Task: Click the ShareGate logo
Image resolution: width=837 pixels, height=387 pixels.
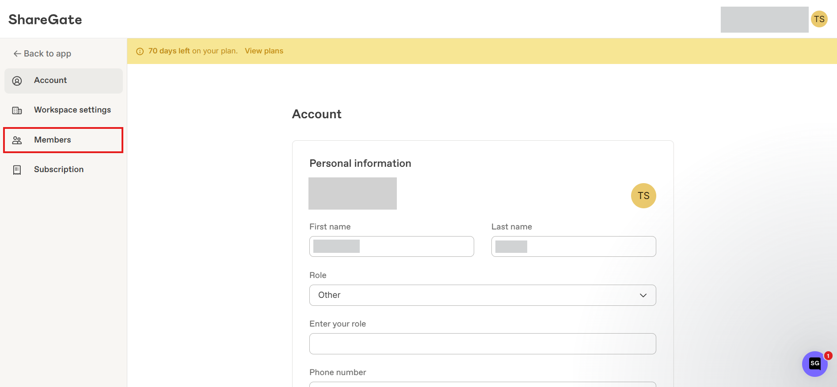Action: pos(45,19)
